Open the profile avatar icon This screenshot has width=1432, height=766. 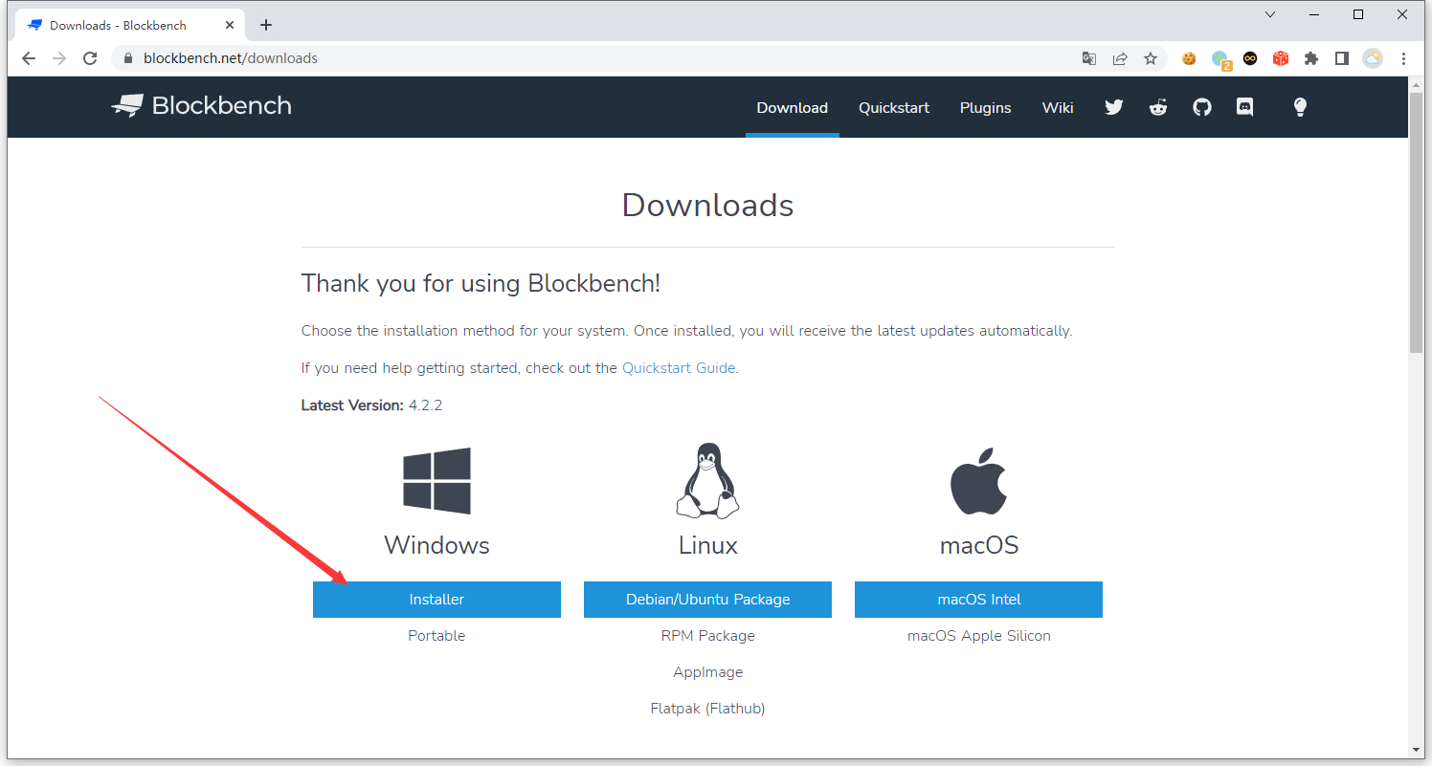pyautogui.click(x=1373, y=58)
